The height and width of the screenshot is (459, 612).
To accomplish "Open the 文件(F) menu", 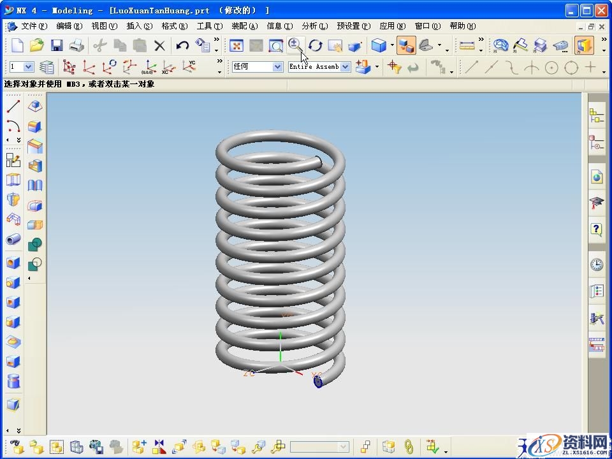I will (x=34, y=26).
